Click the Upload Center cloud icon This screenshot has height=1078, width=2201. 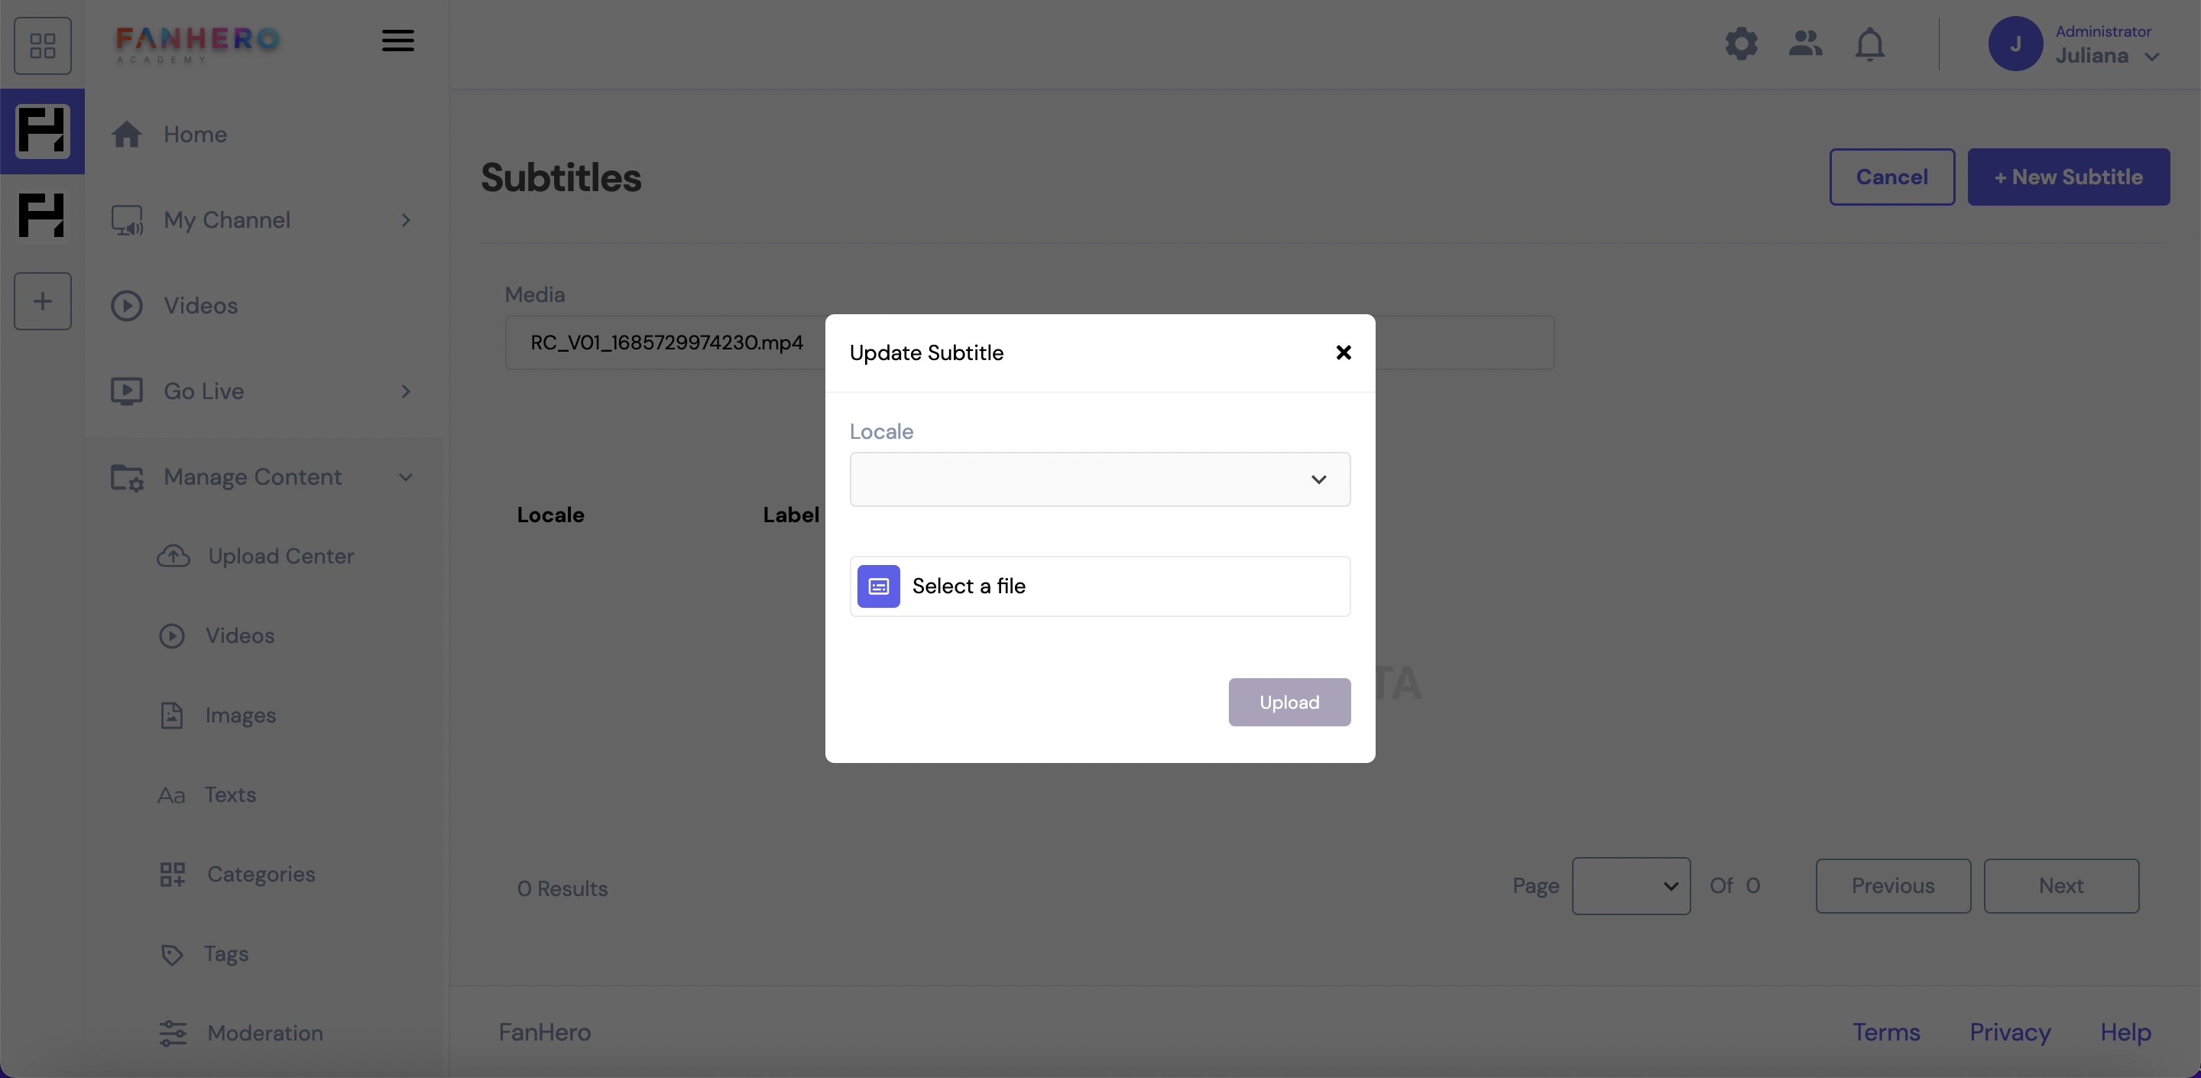[x=173, y=556]
